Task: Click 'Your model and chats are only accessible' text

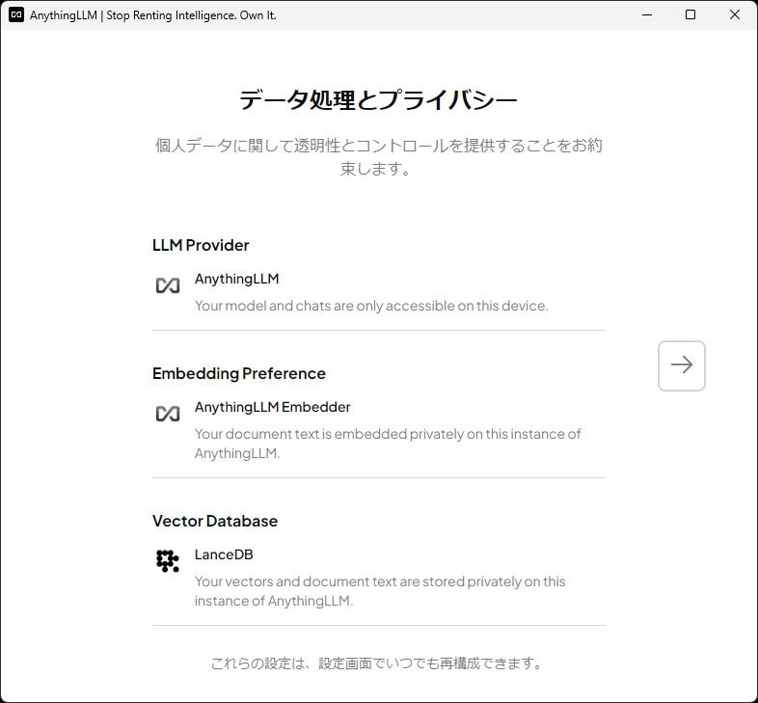Action: (371, 306)
